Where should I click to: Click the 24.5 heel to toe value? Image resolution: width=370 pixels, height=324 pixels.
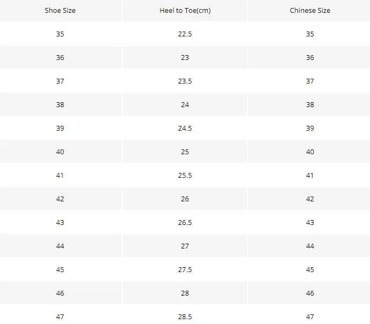pyautogui.click(x=185, y=128)
